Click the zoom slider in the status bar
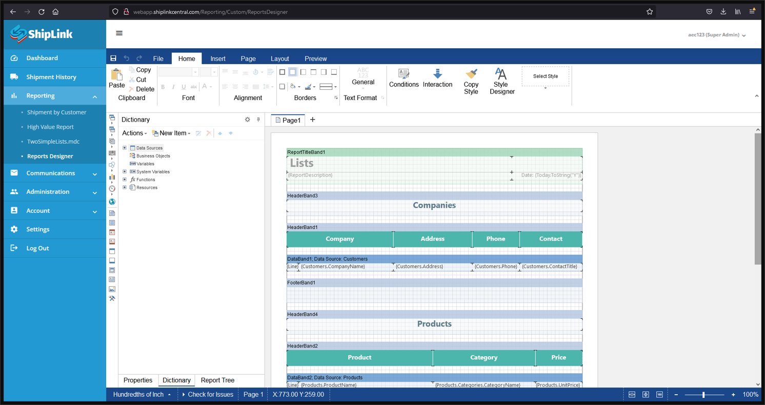The height and width of the screenshot is (405, 765). tap(703, 395)
